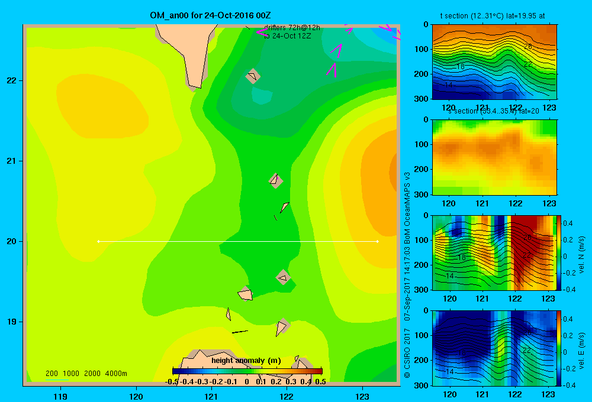Click the latitude label 19 on main map

12,322
